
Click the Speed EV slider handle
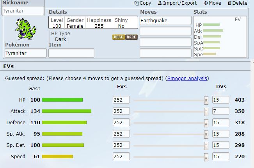pos(206,157)
